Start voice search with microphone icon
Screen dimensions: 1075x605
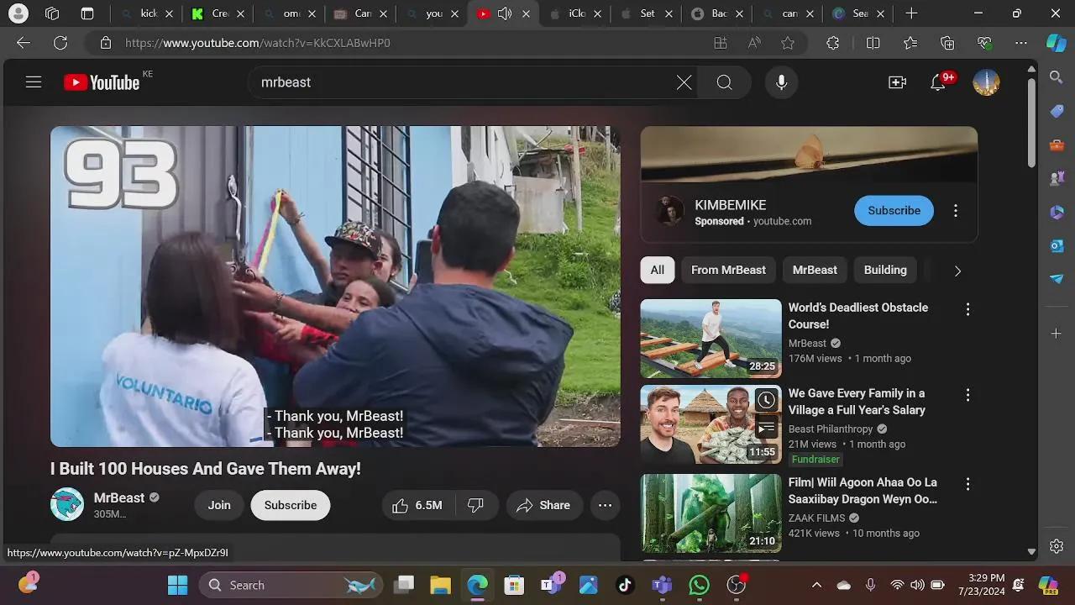pyautogui.click(x=781, y=82)
